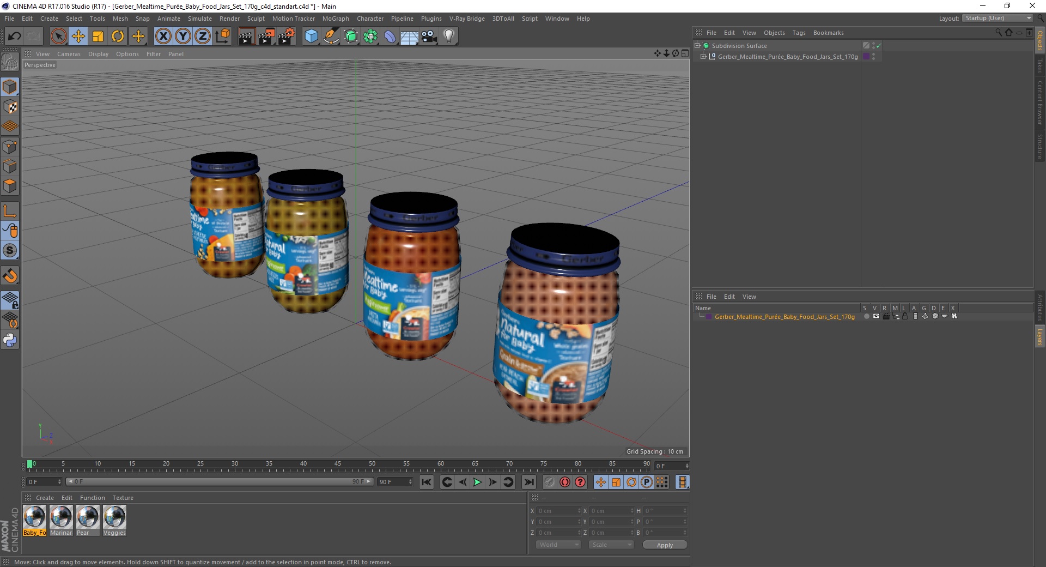Image resolution: width=1046 pixels, height=567 pixels.
Task: Toggle Z axis lock
Action: [203, 37]
